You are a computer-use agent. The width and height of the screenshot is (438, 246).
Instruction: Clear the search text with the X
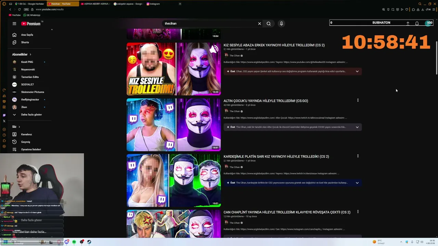pos(259,24)
